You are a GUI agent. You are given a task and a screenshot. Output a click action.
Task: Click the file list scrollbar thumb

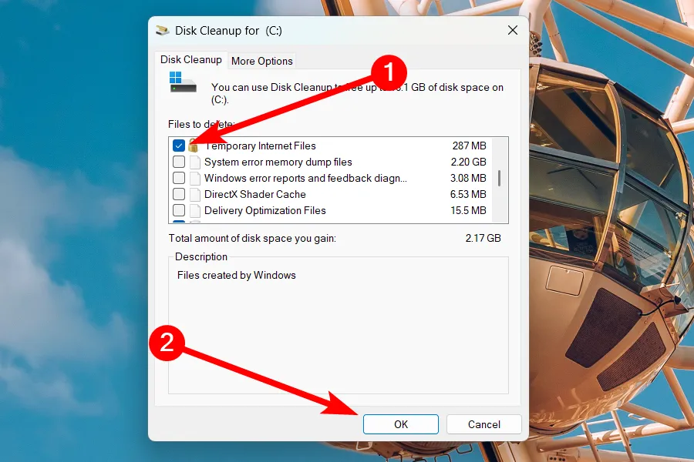[500, 179]
